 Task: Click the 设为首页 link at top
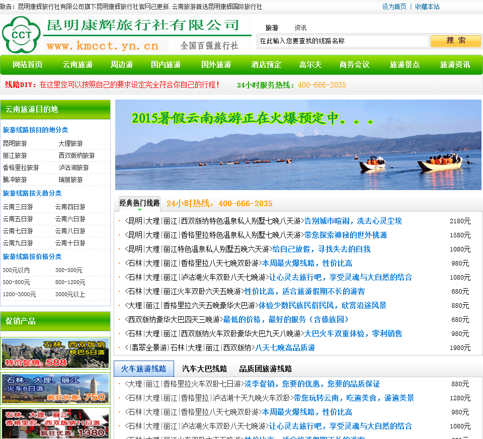click(x=394, y=7)
